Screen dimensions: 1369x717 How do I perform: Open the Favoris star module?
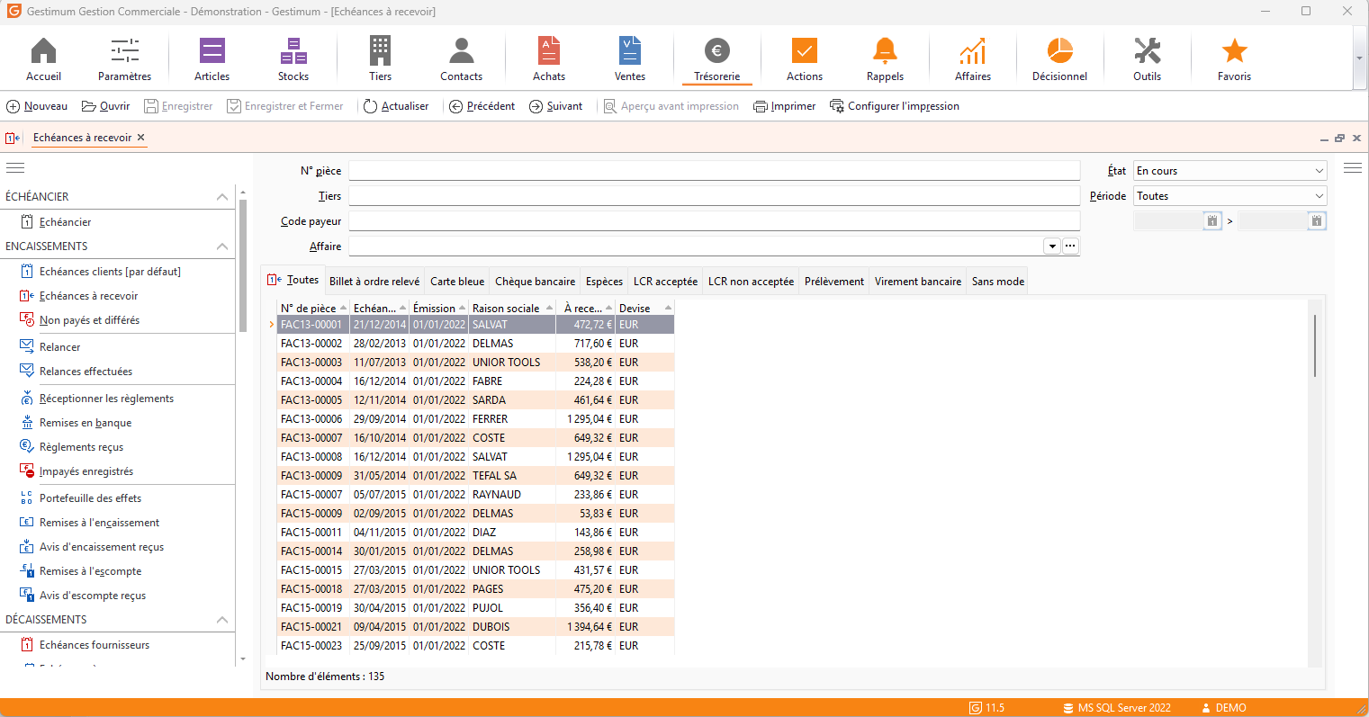1234,59
